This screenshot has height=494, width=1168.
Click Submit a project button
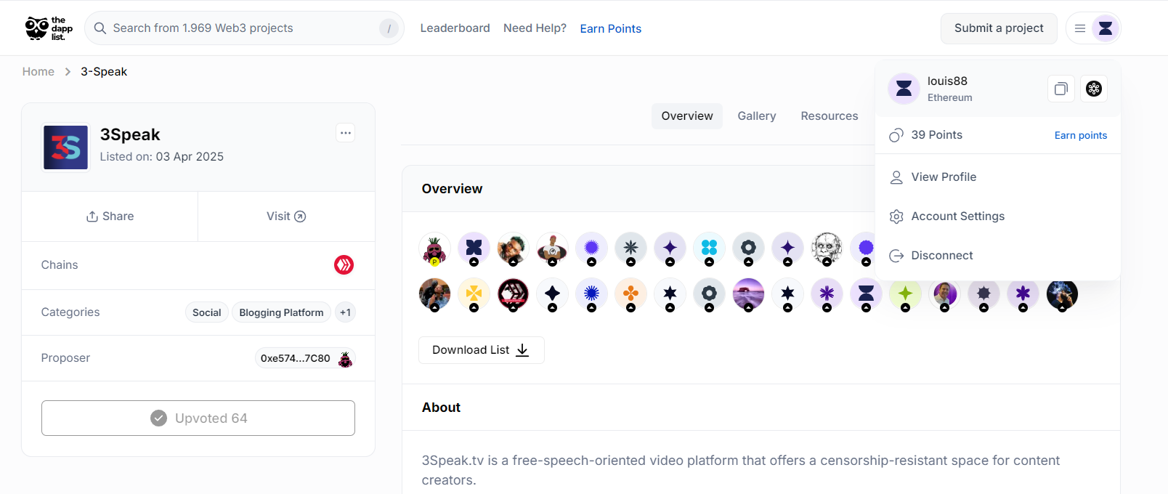click(x=999, y=28)
